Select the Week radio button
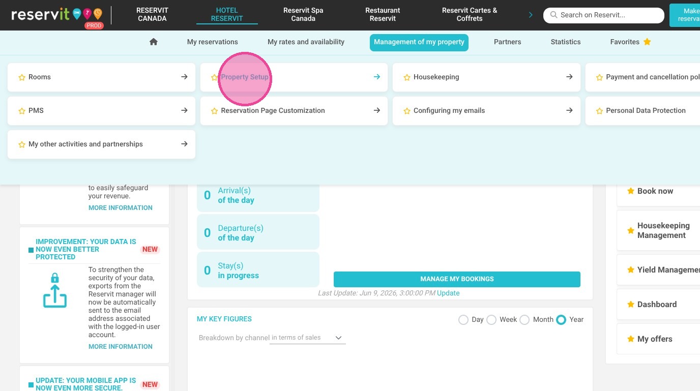Screen dimensions: 700x391 coord(491,320)
